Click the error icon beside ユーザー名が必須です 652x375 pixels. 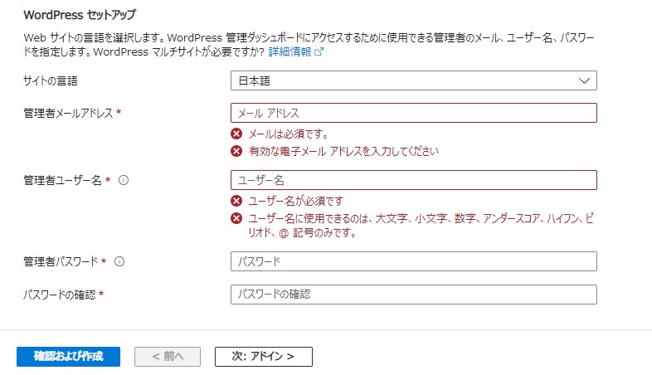236,202
